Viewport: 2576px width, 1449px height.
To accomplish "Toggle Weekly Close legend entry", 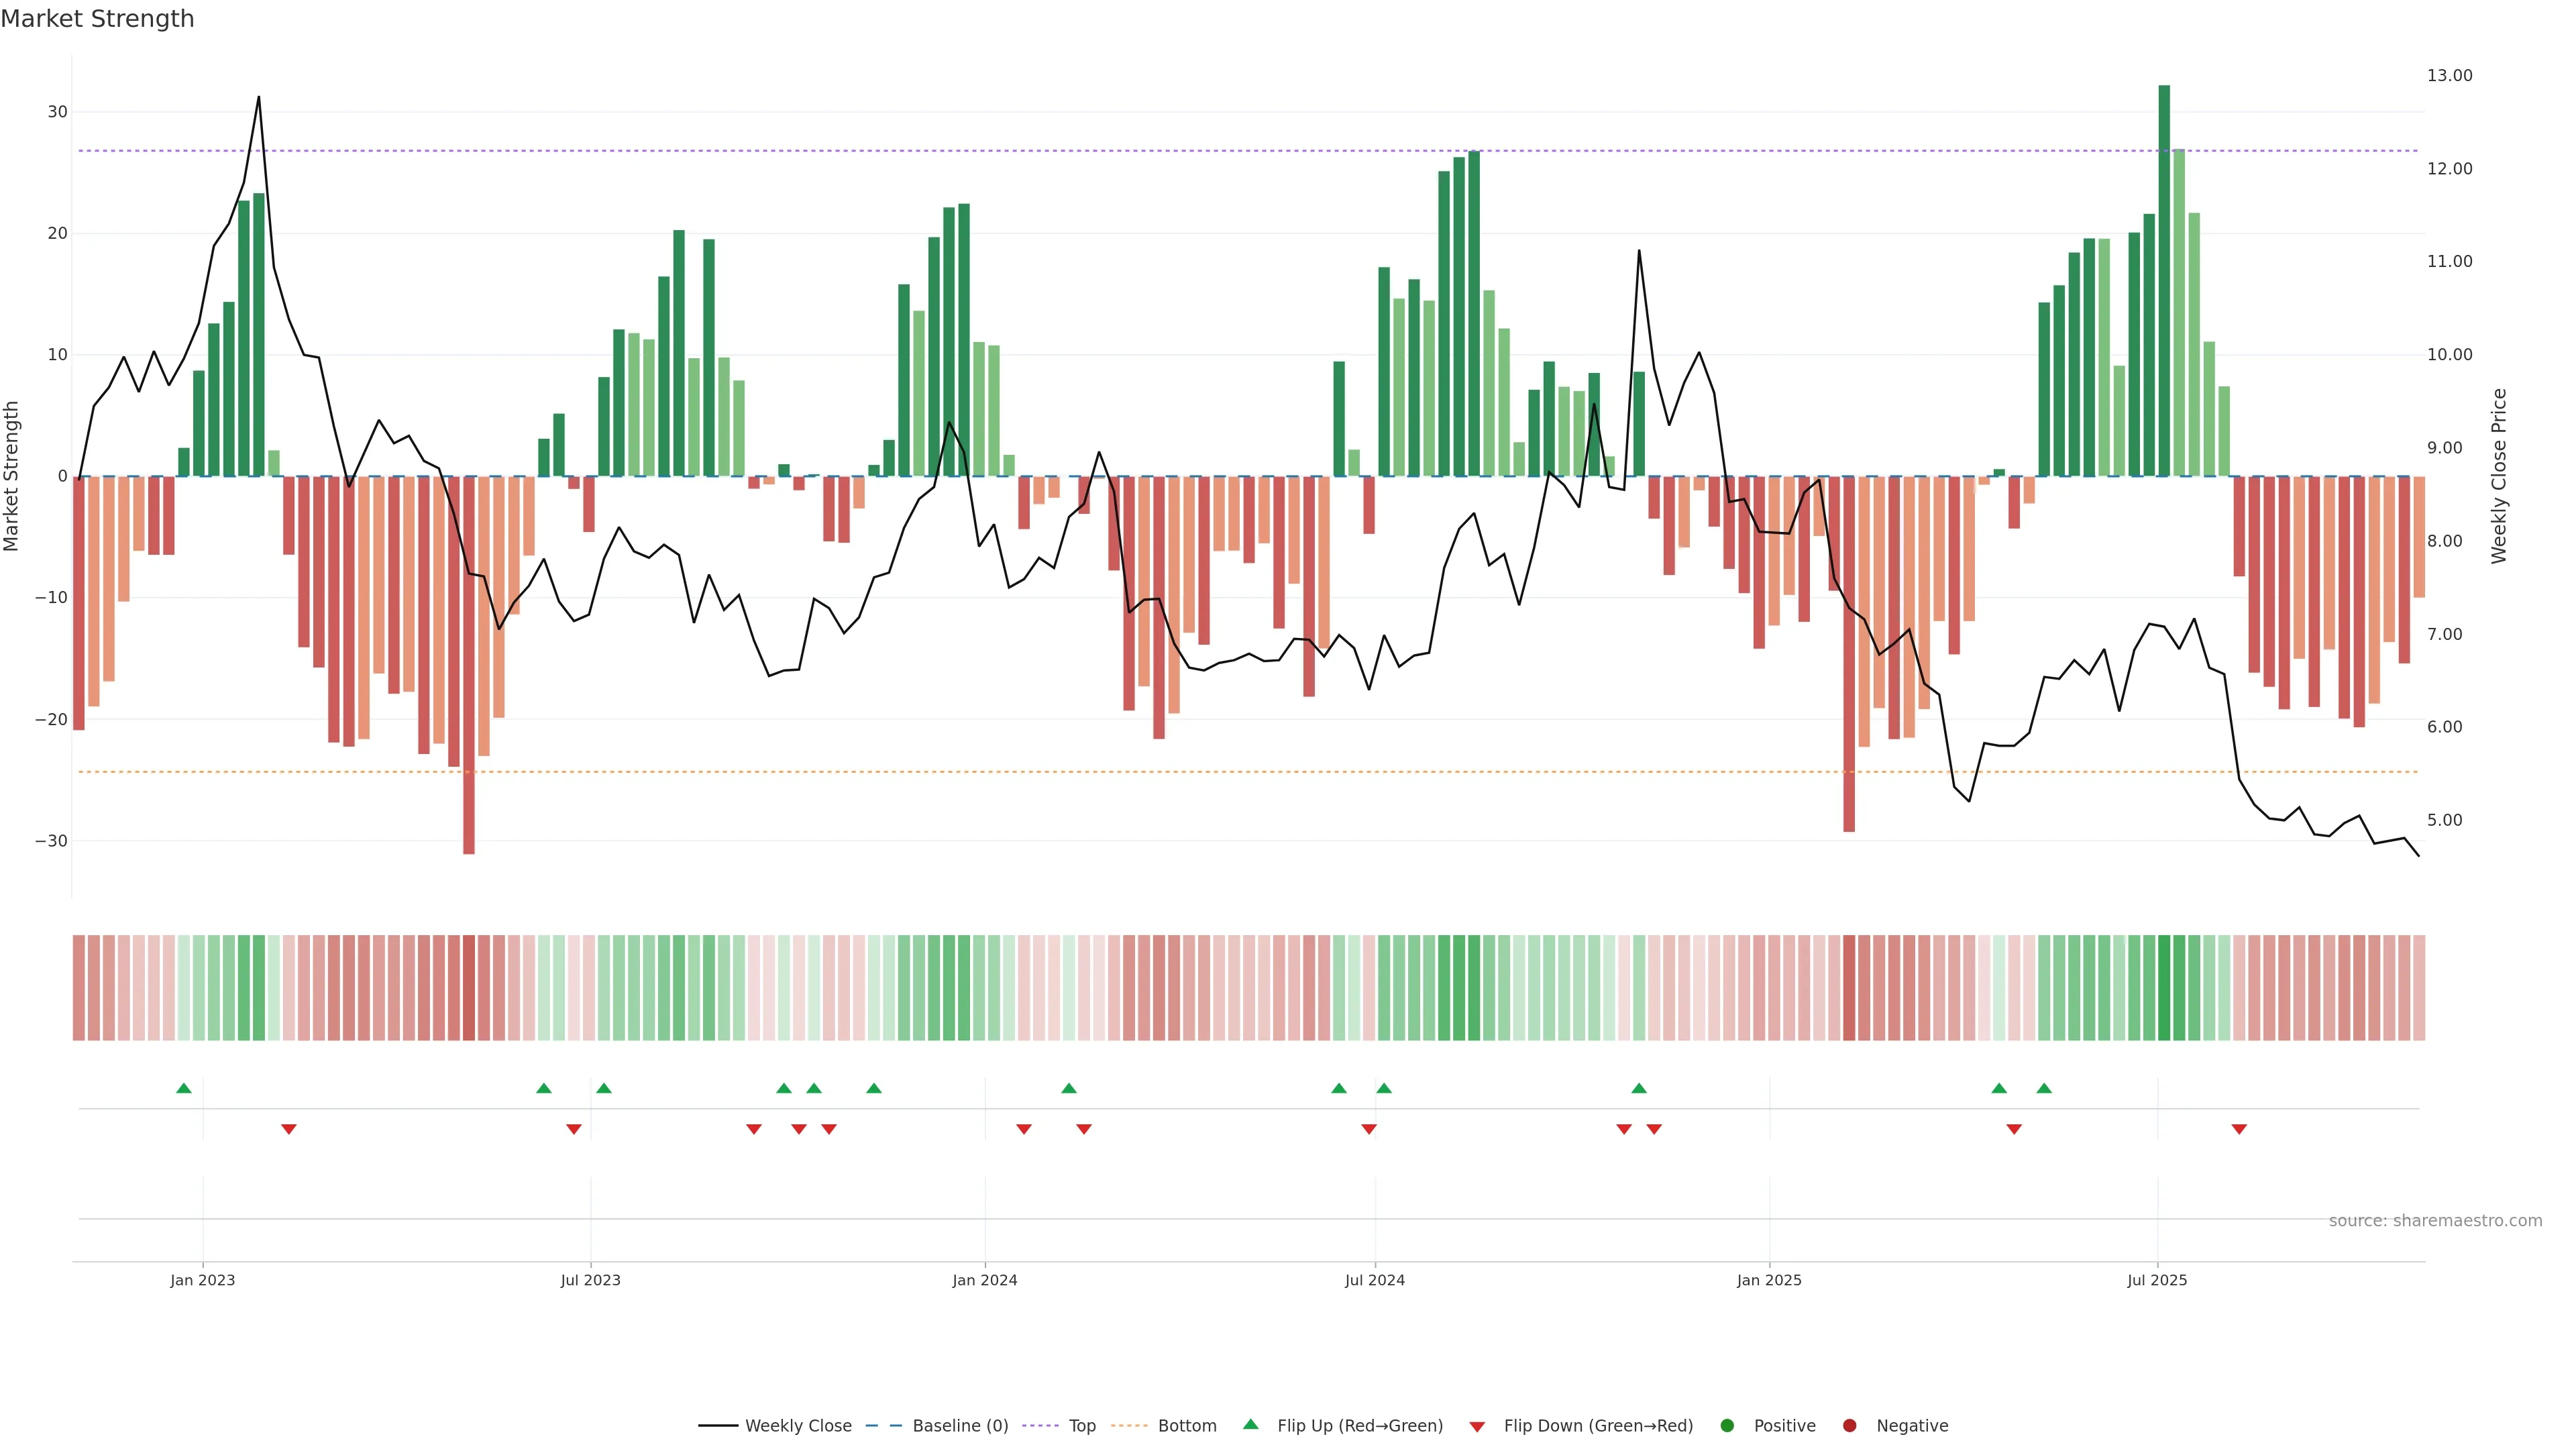I will [x=797, y=1426].
